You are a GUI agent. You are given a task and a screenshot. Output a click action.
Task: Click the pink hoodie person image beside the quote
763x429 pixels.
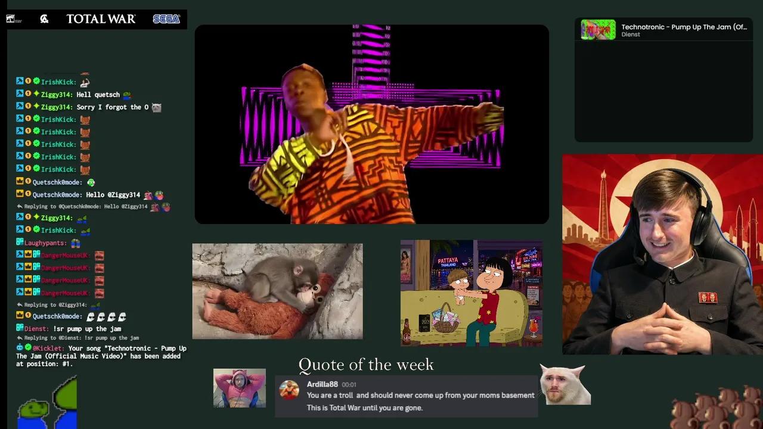pyautogui.click(x=240, y=388)
